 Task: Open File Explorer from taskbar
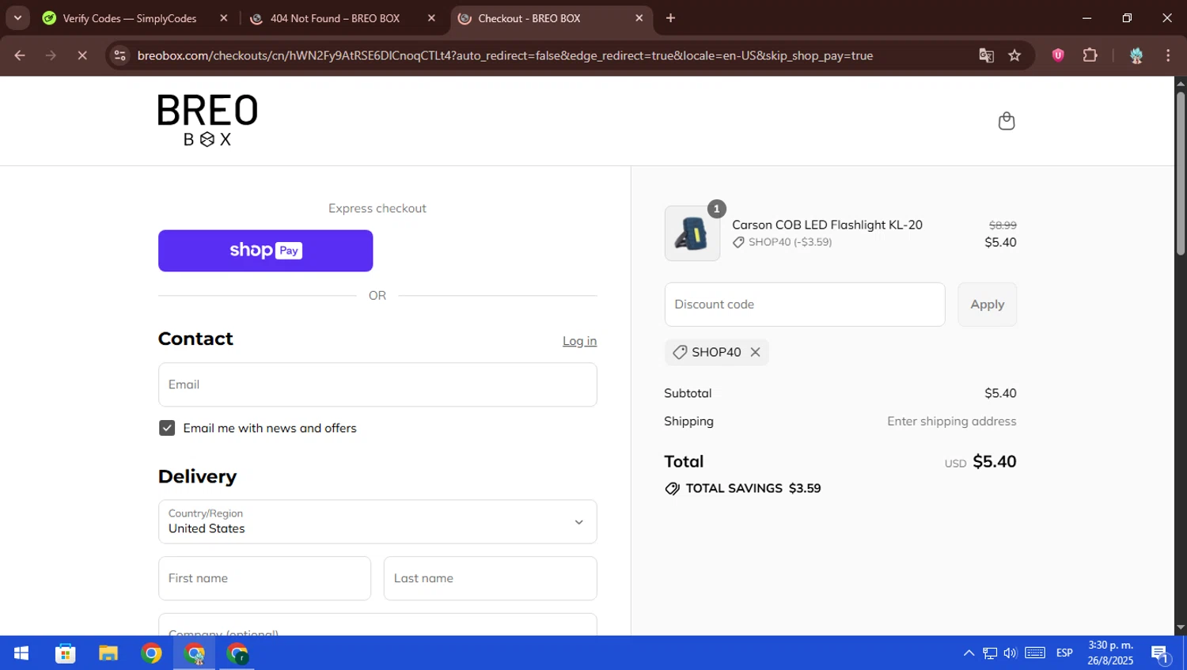click(108, 653)
